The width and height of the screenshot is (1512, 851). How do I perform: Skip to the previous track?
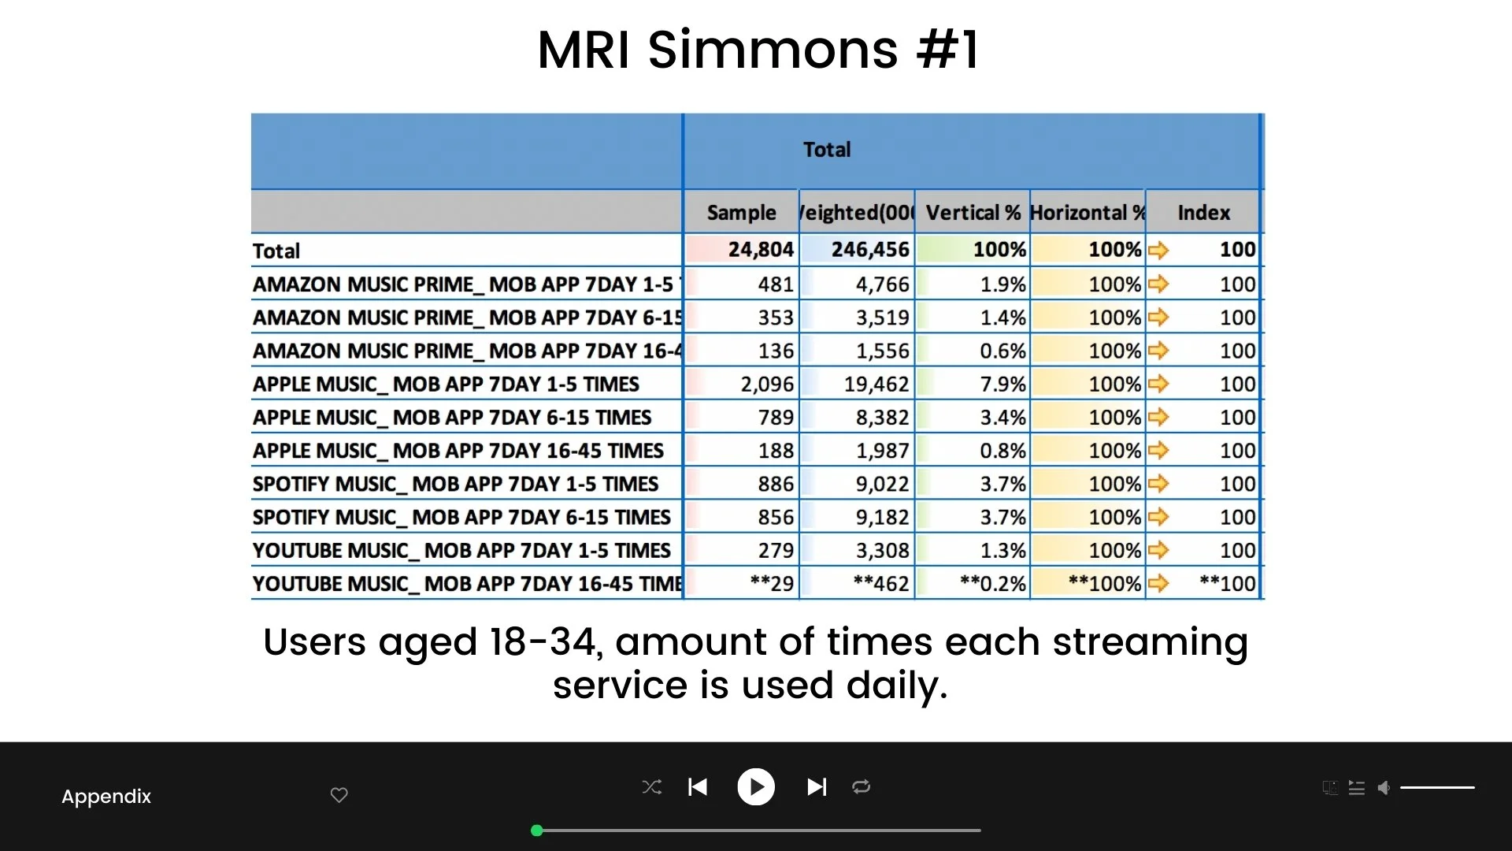click(698, 787)
